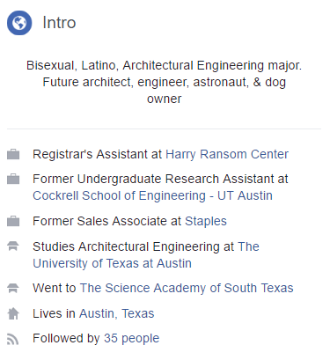This screenshot has height=360, width=330.
Task: Click the Intro section heading
Action: click(x=59, y=23)
